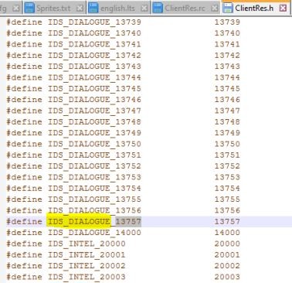Close the Sprites.txt tab

tap(80, 9)
